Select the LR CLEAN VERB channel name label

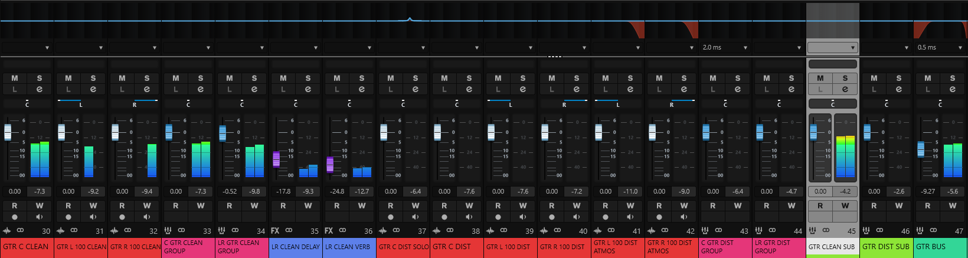[349, 247]
